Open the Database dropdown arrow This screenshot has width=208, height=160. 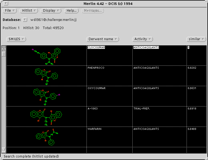coord(25,20)
